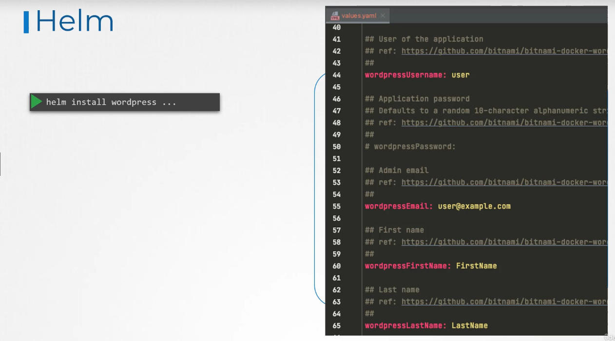Viewport: 615px width, 341px height.
Task: Open the GitHub link on line 48
Action: [x=504, y=123]
